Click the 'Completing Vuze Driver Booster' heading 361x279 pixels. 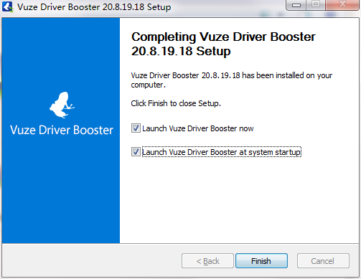pyautogui.click(x=223, y=44)
